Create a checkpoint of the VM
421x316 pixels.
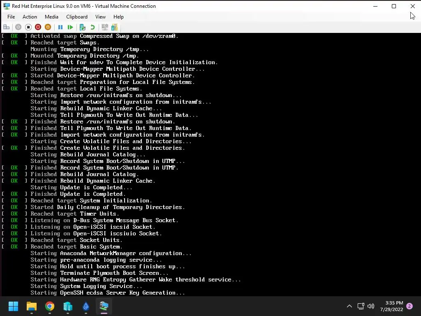click(x=82, y=27)
